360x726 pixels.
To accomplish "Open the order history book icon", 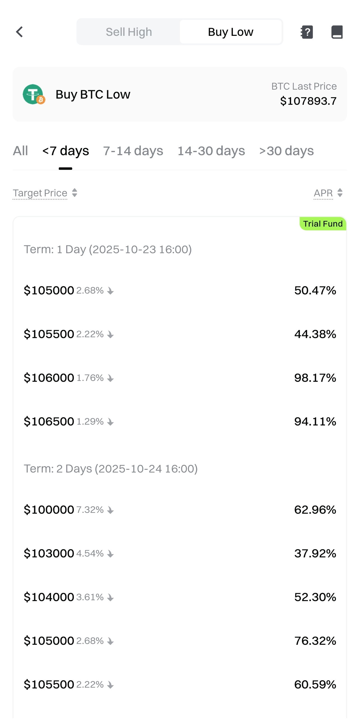I will click(x=336, y=32).
